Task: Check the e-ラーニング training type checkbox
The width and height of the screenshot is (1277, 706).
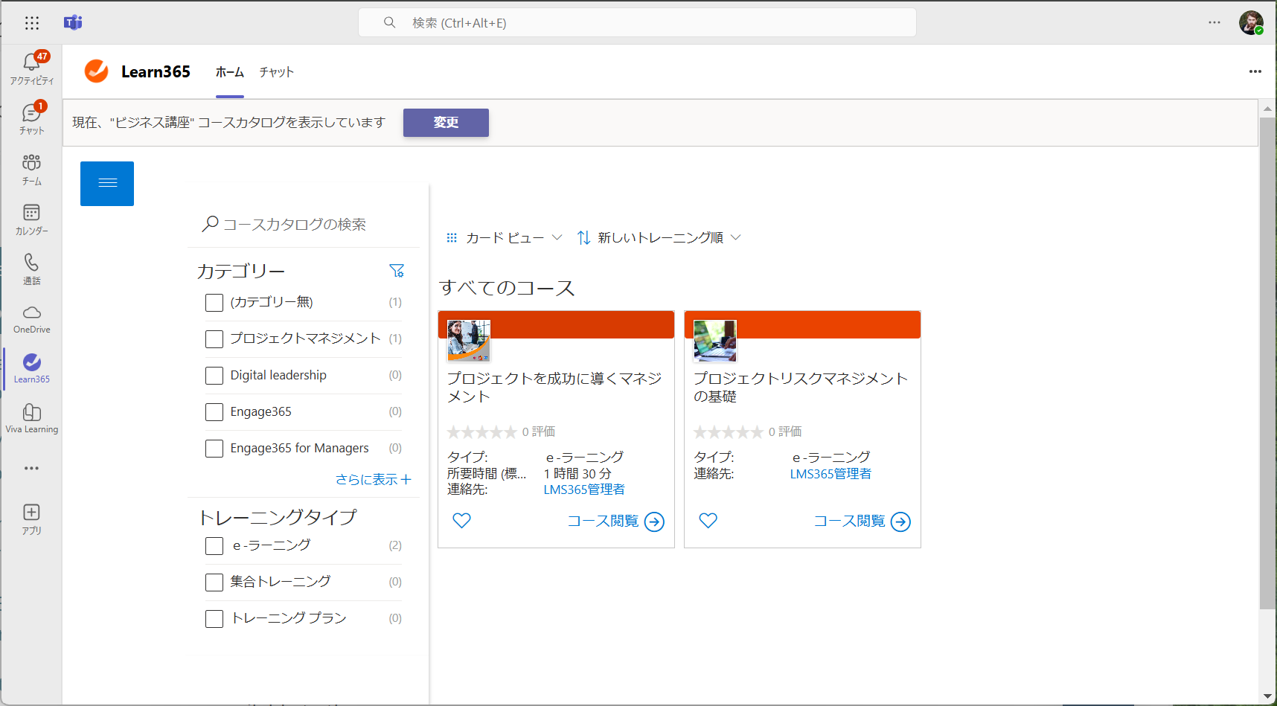Action: tap(214, 546)
